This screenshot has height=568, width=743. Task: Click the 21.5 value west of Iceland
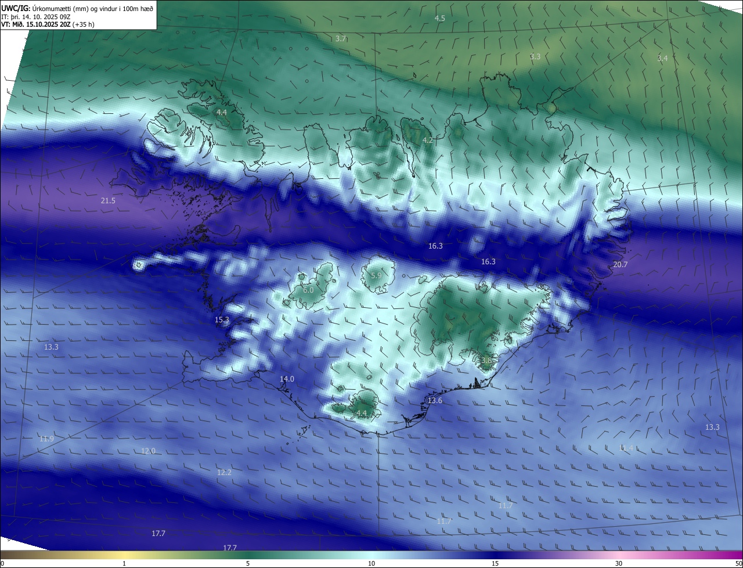click(x=108, y=200)
